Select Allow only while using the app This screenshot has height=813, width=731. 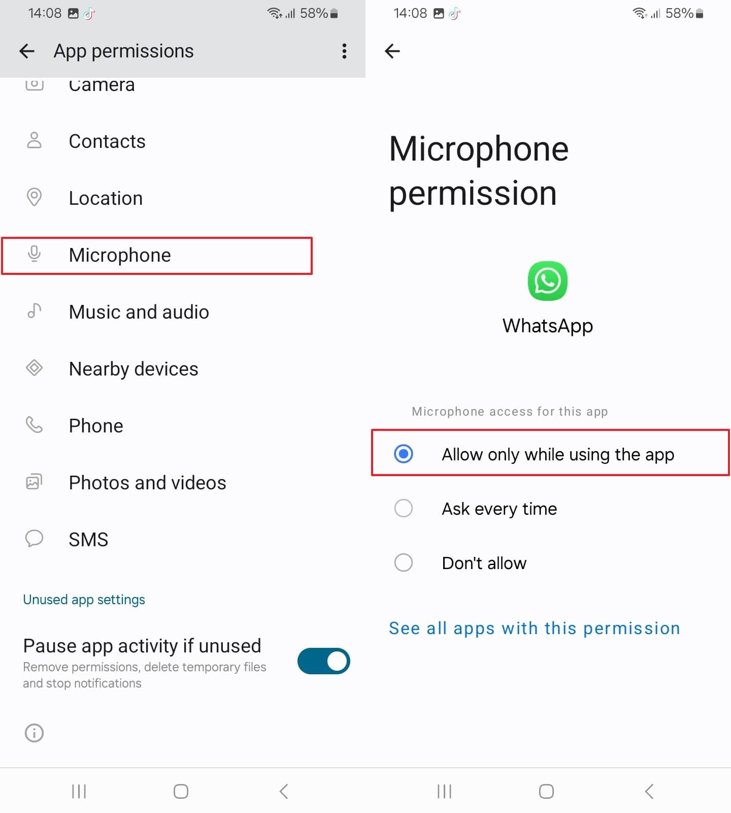point(403,454)
